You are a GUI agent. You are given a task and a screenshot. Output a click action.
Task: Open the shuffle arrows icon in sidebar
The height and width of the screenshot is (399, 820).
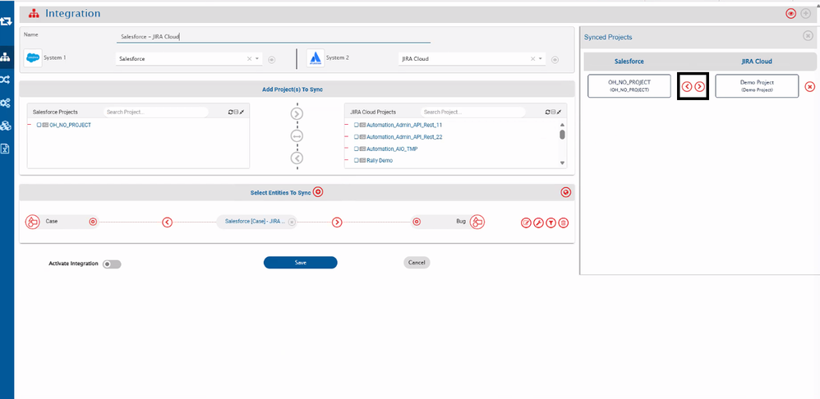[6, 80]
